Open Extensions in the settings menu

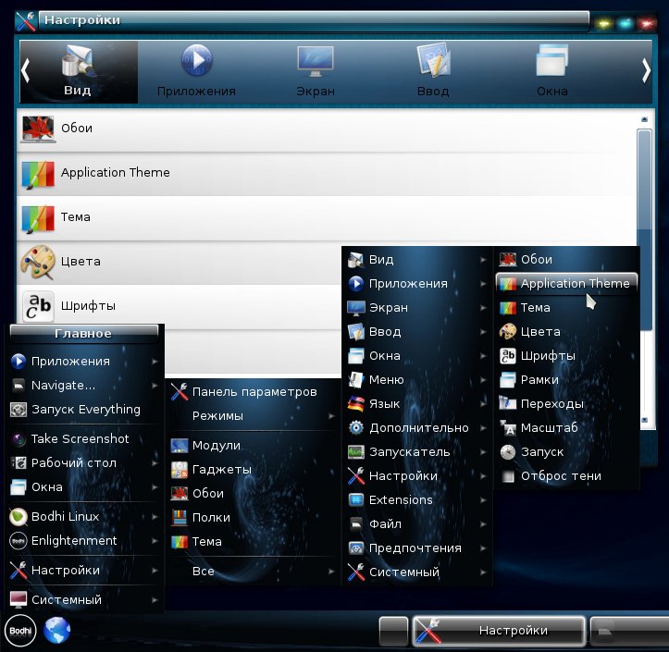coord(416,499)
